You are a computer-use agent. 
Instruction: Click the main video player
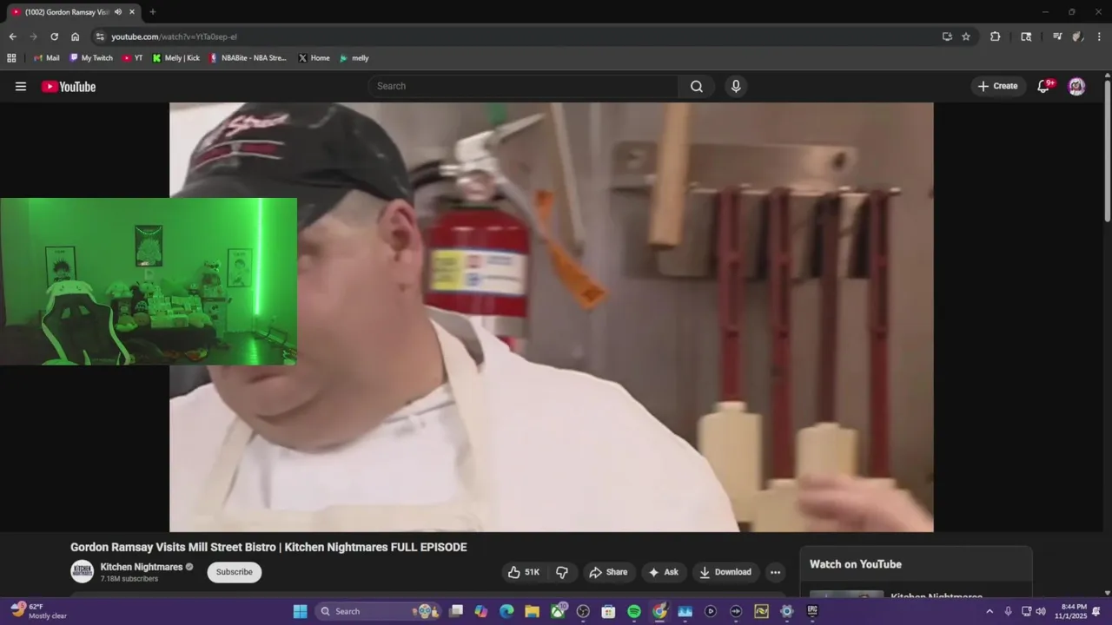point(552,317)
